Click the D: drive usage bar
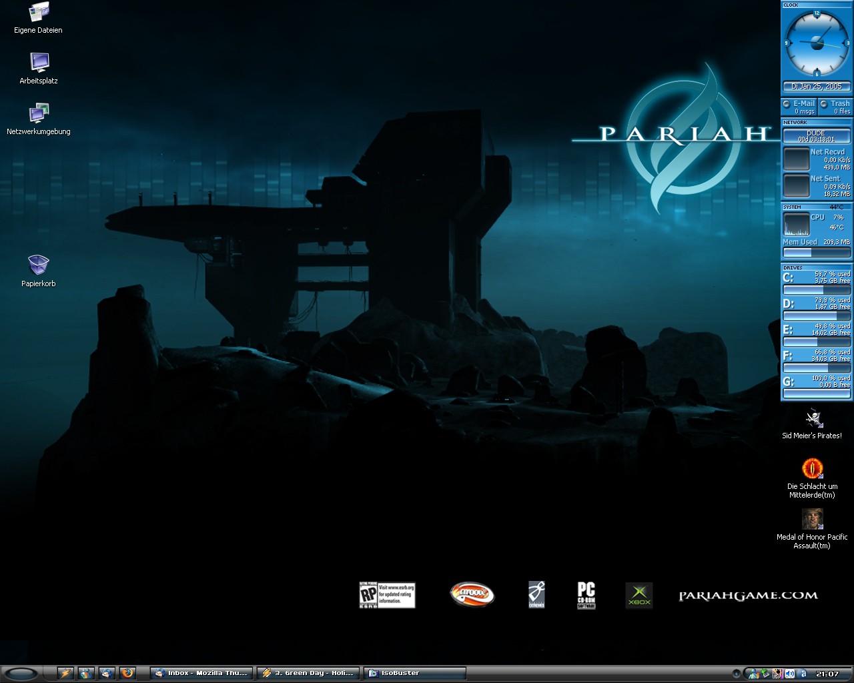854x683 pixels. pos(817,316)
